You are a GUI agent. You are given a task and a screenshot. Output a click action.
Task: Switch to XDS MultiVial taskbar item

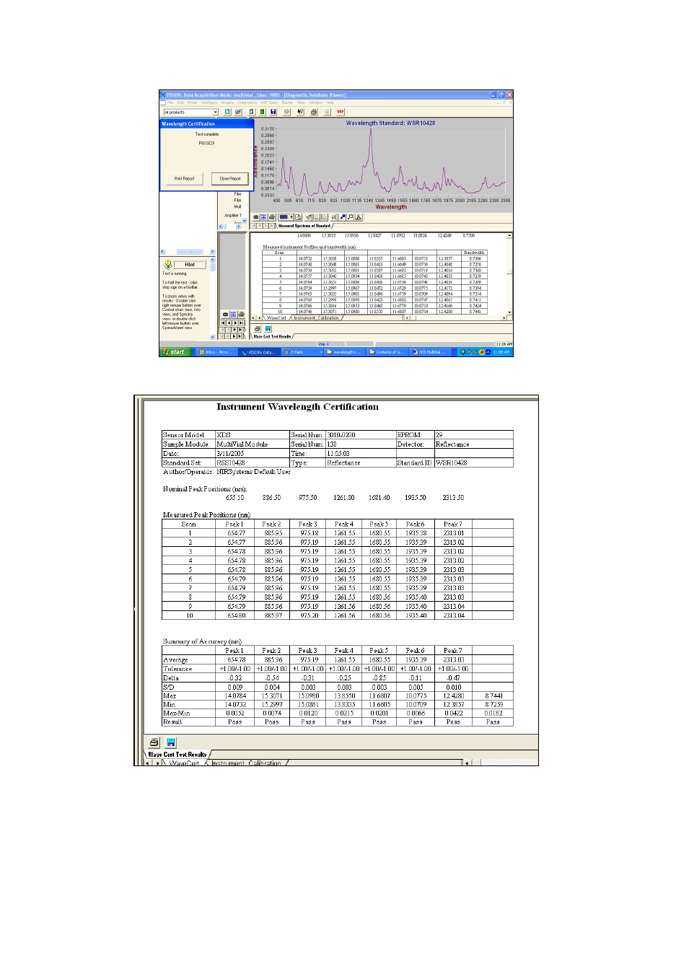point(429,352)
